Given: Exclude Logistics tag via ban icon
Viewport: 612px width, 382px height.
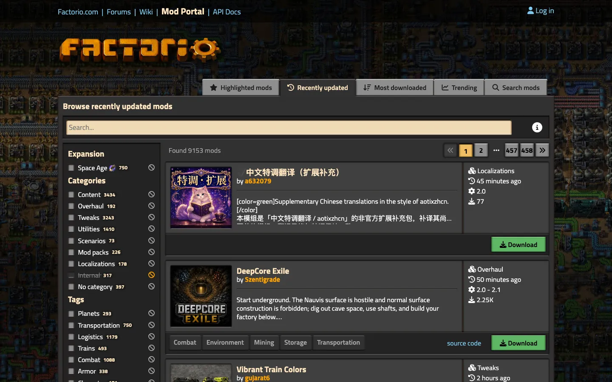Looking at the screenshot, I should [x=151, y=337].
